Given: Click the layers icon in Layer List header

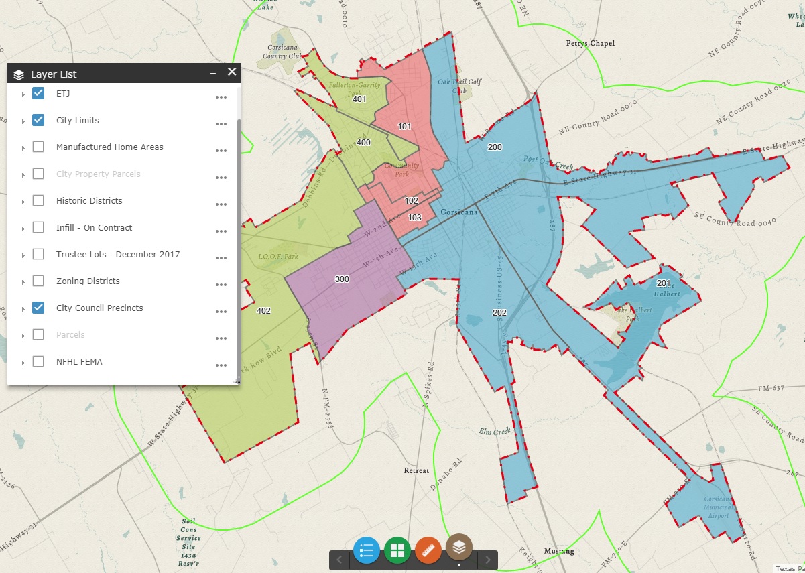Looking at the screenshot, I should point(18,74).
